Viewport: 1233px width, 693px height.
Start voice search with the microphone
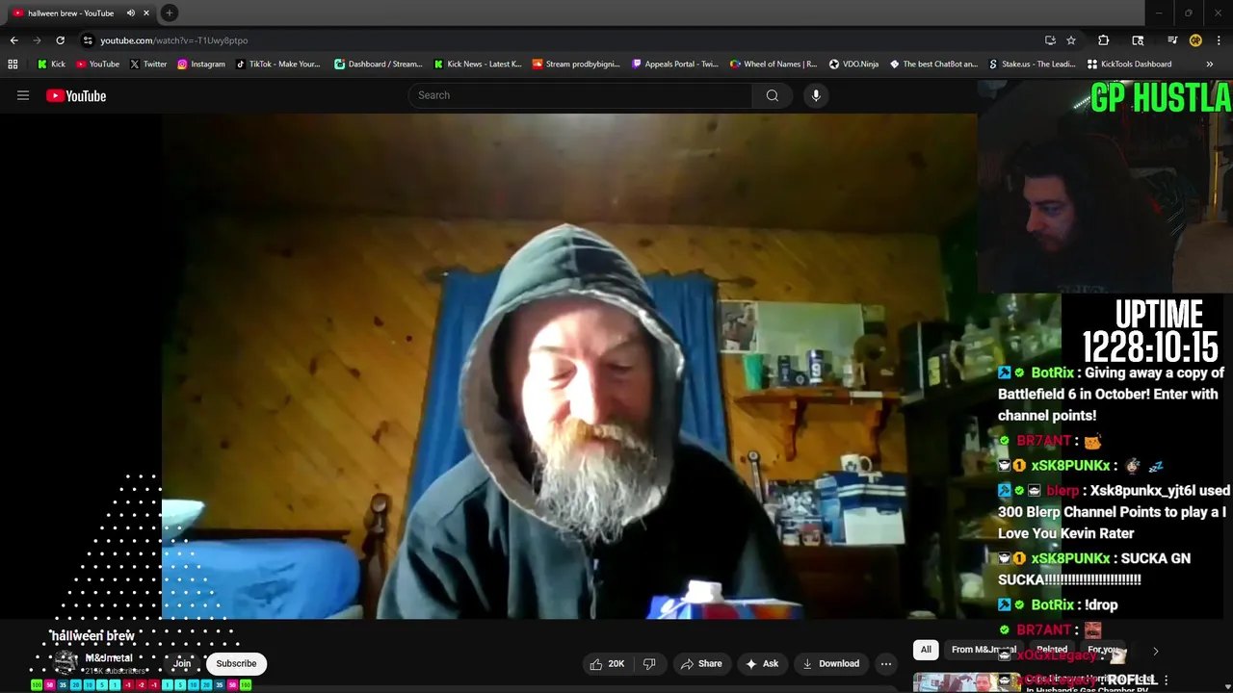click(x=816, y=95)
